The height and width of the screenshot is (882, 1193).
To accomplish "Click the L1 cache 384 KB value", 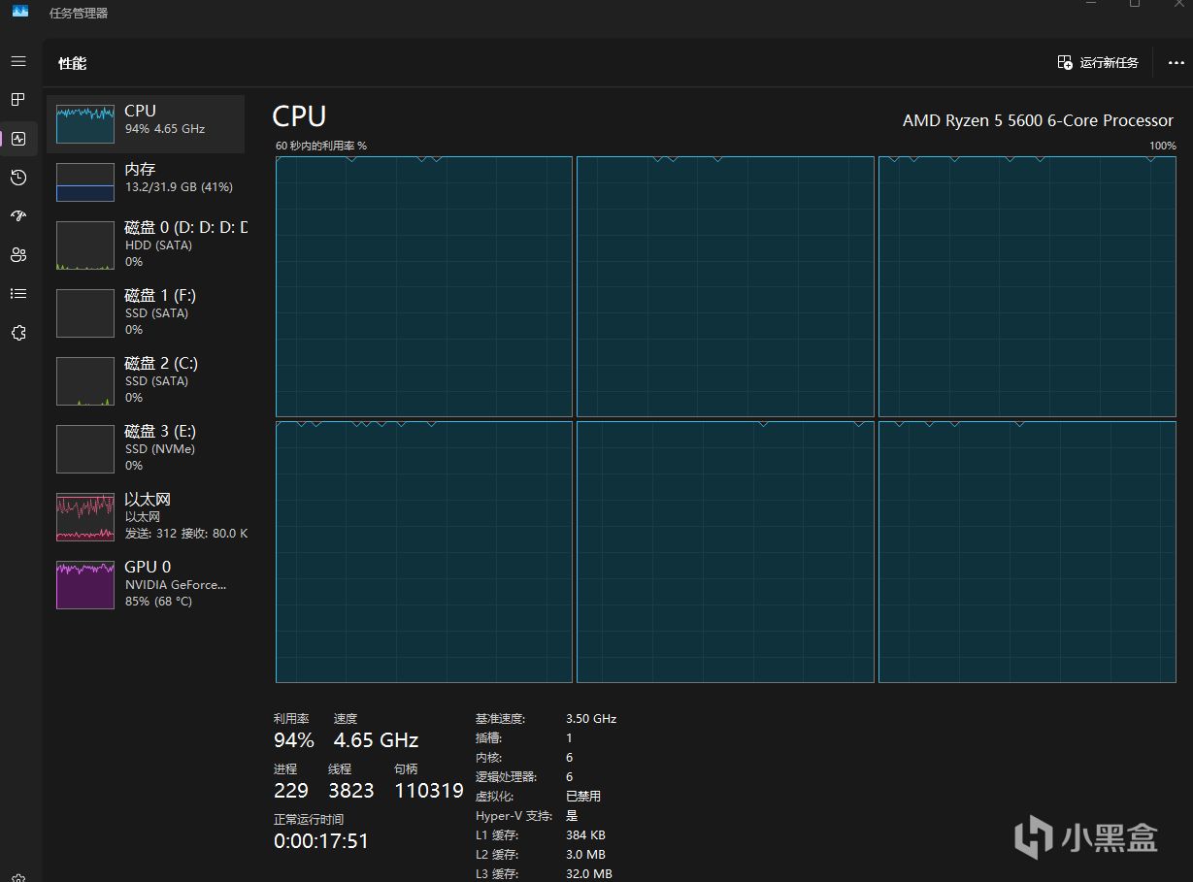I will [585, 834].
